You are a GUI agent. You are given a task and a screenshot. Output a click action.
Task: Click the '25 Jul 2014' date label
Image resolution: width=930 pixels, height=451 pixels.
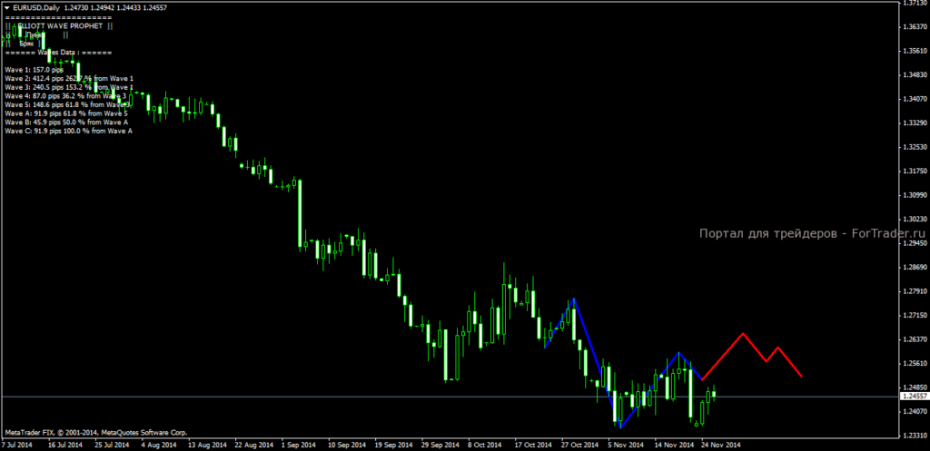(x=112, y=445)
